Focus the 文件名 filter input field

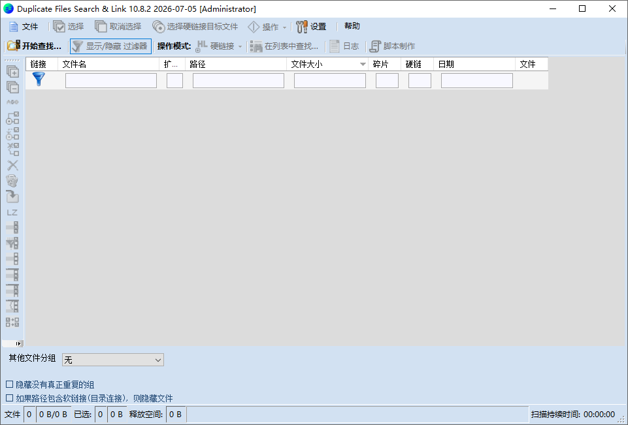(x=111, y=80)
